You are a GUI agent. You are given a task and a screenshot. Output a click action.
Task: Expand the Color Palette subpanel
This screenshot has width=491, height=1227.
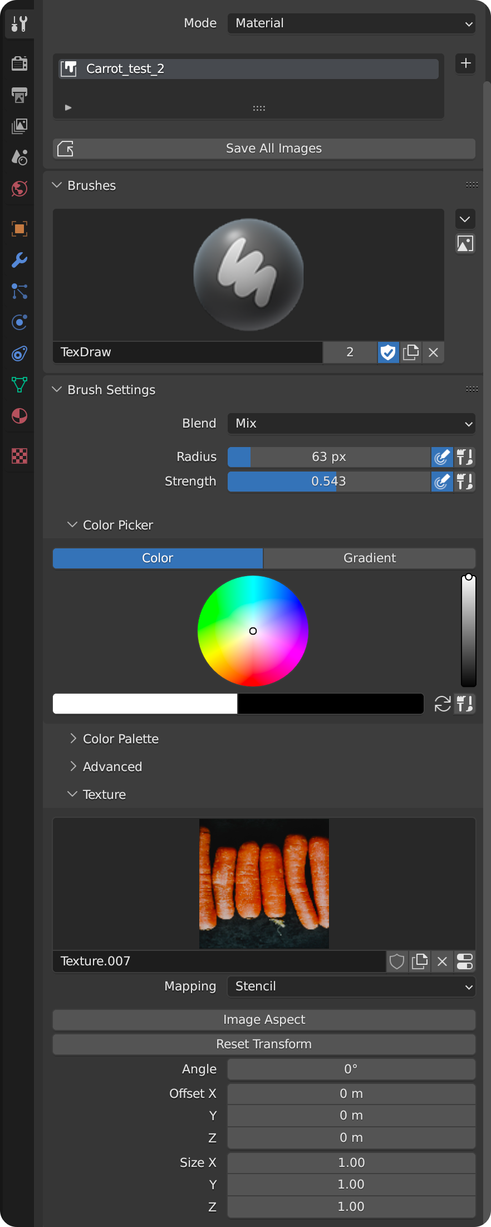[x=72, y=739]
